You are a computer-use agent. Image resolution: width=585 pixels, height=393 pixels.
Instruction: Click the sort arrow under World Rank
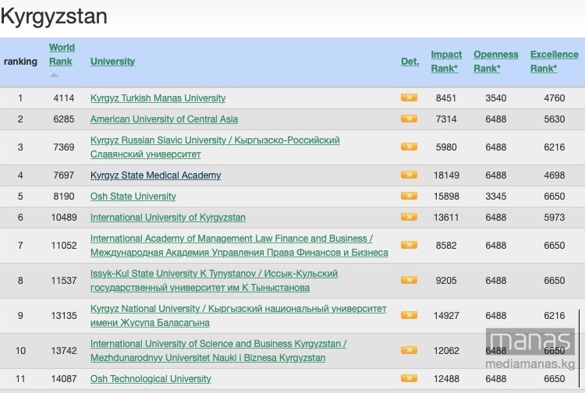(55, 75)
